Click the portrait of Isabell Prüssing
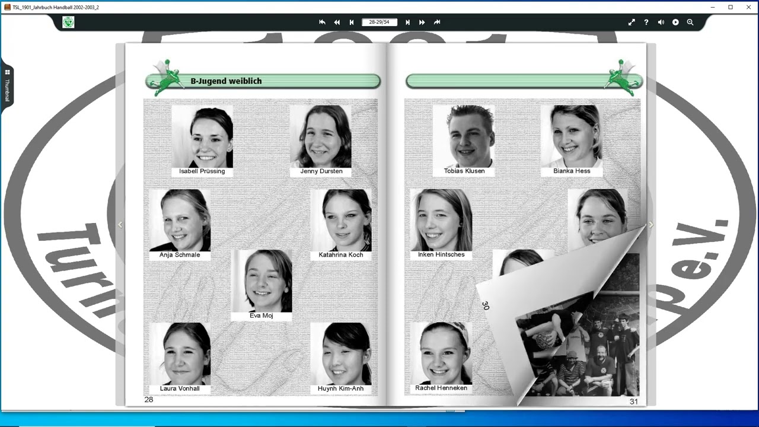 pos(202,136)
